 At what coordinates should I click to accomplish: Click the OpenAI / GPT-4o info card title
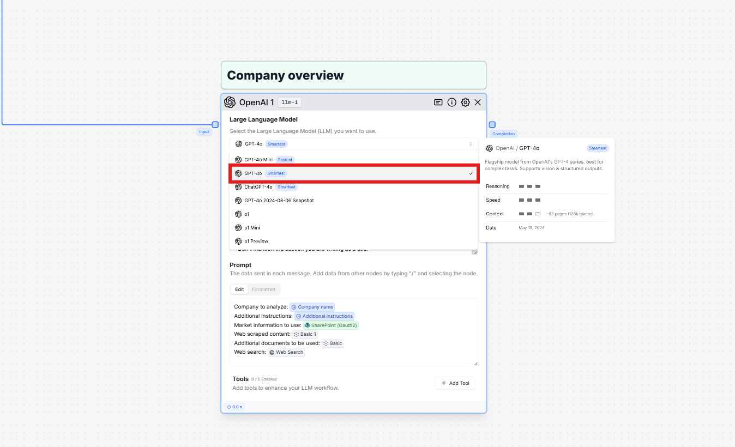click(517, 148)
